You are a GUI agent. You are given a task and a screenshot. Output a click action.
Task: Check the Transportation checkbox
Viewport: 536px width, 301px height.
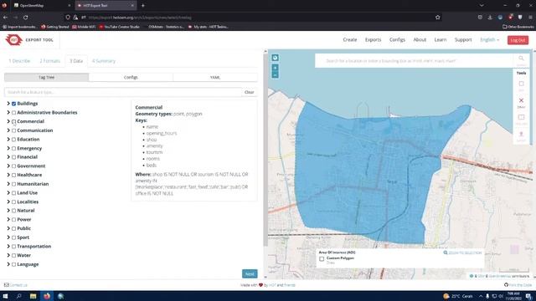click(13, 247)
